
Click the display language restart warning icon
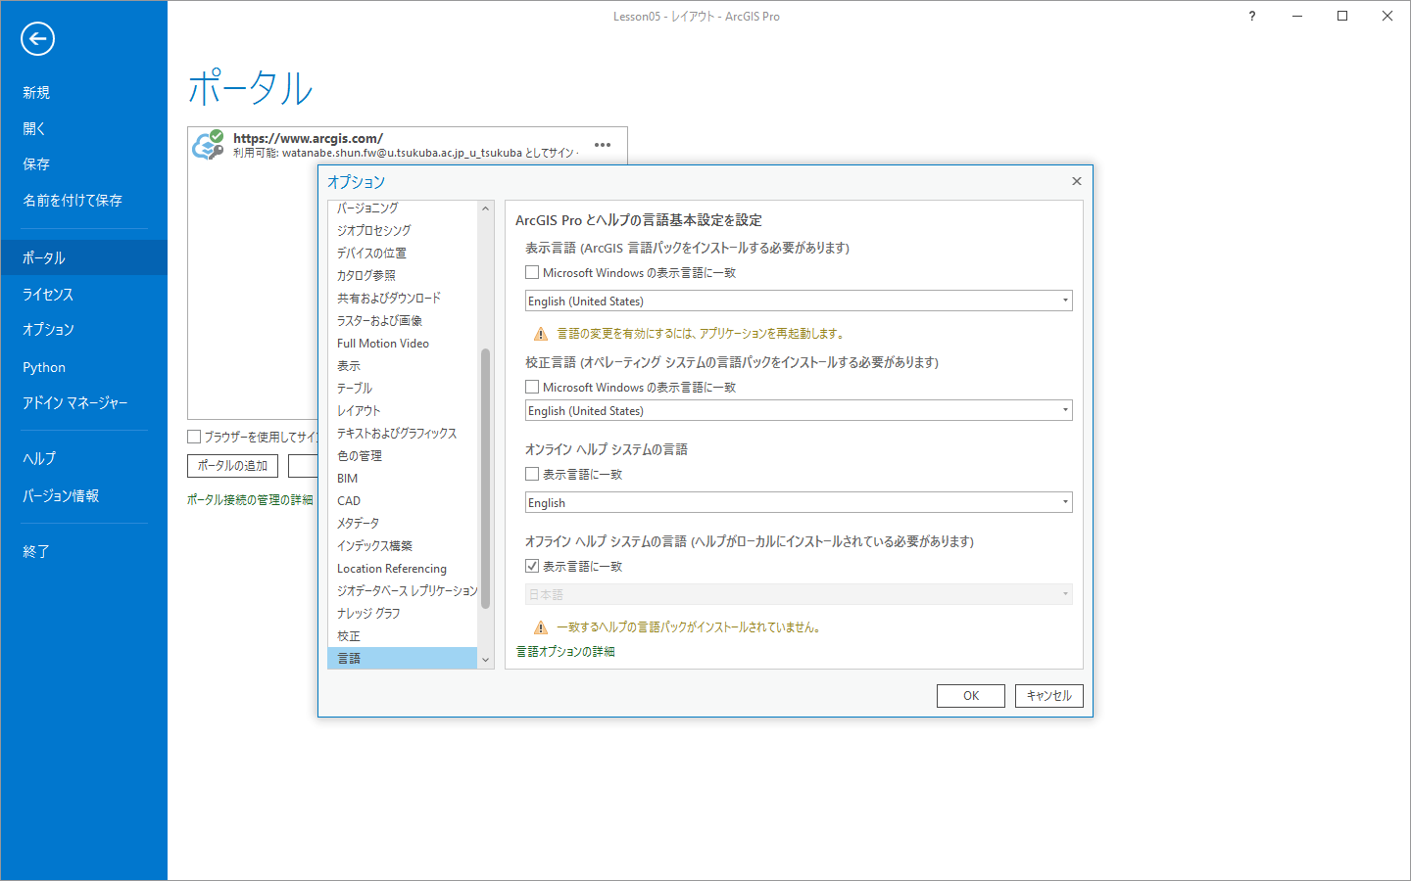click(x=540, y=334)
